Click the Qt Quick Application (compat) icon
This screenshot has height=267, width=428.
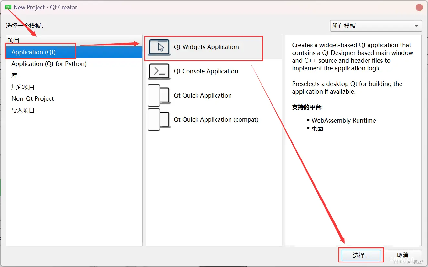(159, 120)
